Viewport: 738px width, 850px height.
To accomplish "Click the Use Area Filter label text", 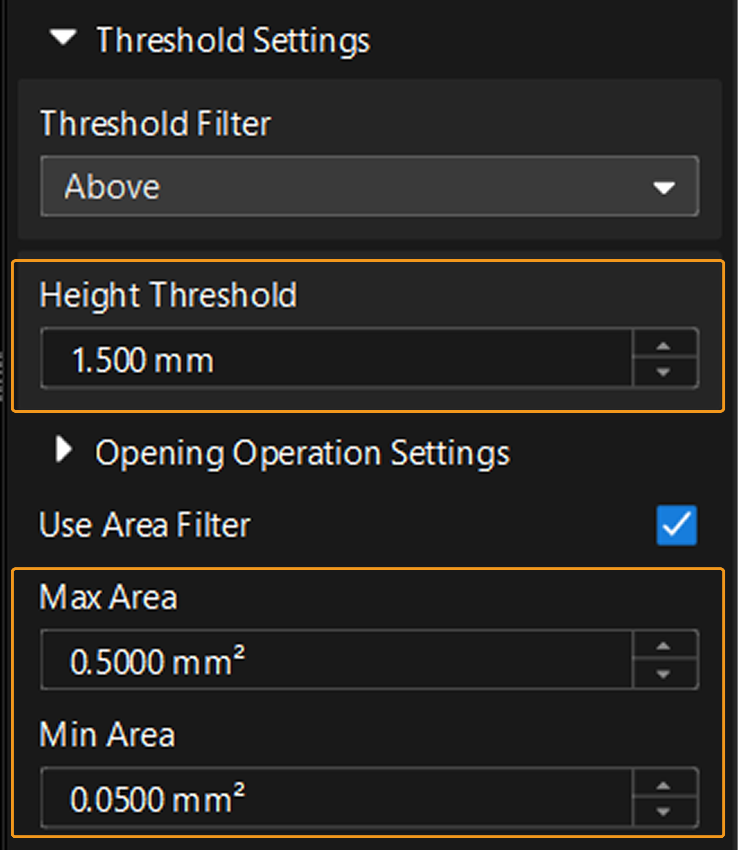I will point(145,525).
